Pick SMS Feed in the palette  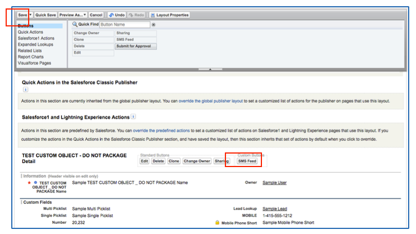pyautogui.click(x=135, y=39)
